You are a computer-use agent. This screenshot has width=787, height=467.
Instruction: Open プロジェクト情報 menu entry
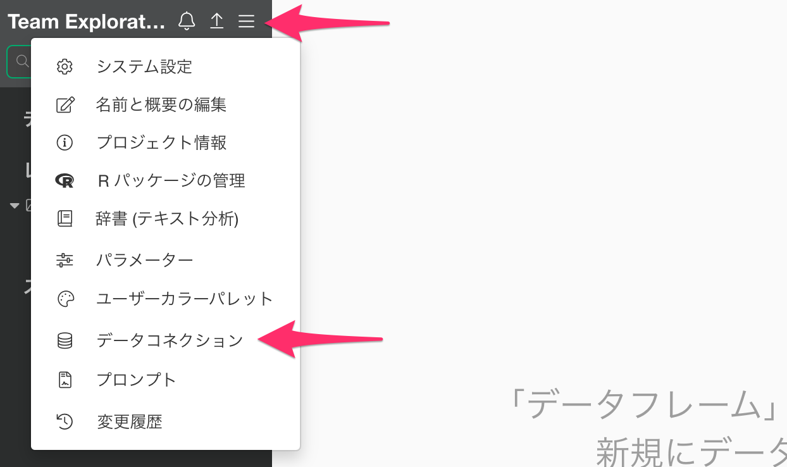(166, 142)
